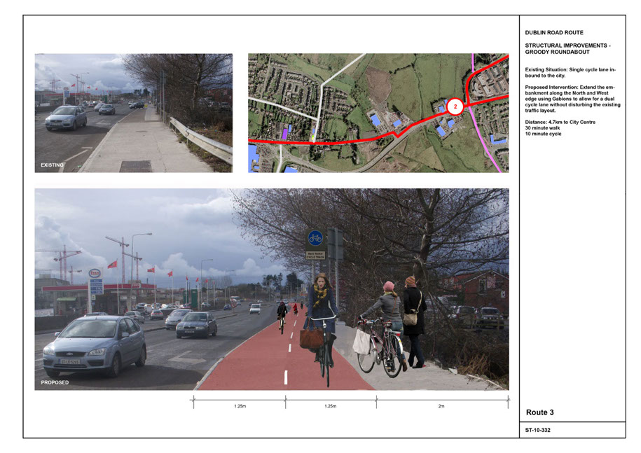Click the silver car in the existing photo
The height and width of the screenshot is (453, 641).
tap(66, 118)
